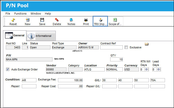
Task: Switch to the Informational tab
Action: click(41, 36)
